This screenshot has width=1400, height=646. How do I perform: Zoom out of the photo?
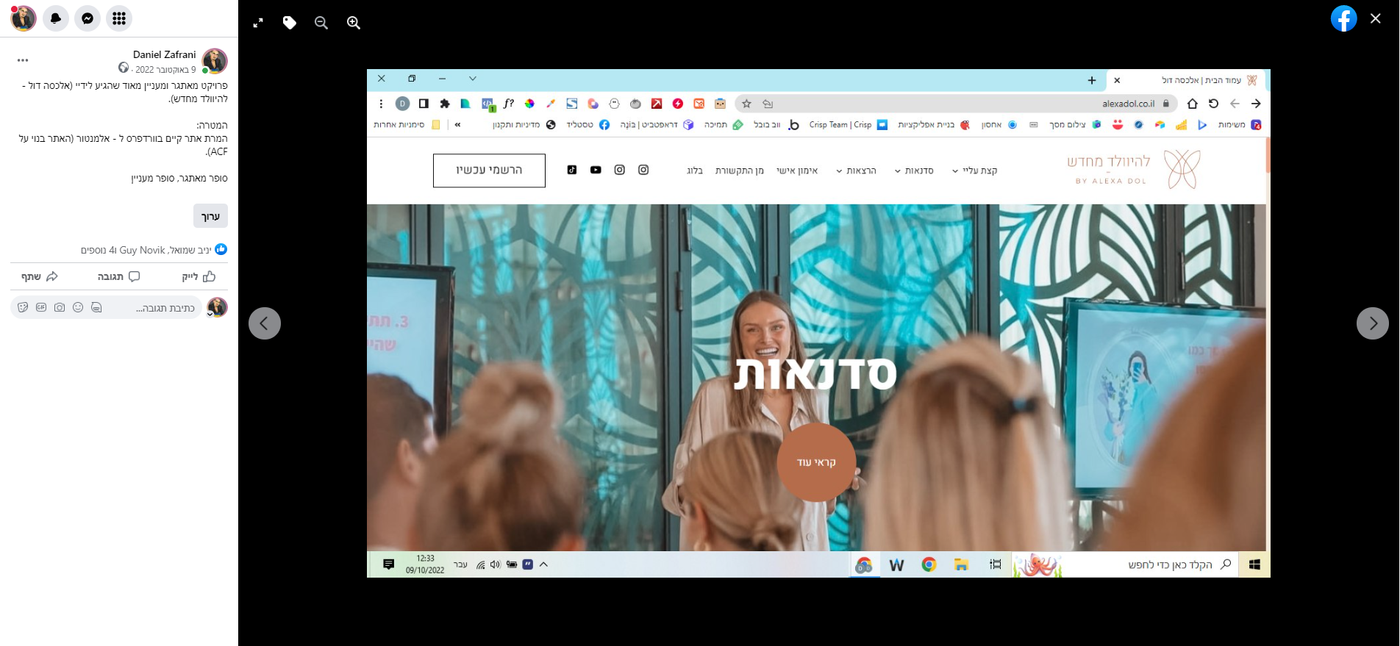[321, 23]
